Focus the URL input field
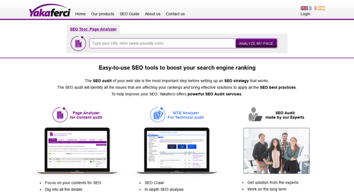Viewport: 354px width, 193px height. [163, 43]
